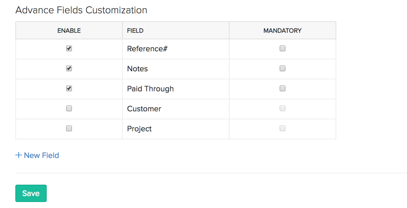This screenshot has width=407, height=208.
Task: Uncheck Paid Through enable checkbox
Action: (x=69, y=89)
